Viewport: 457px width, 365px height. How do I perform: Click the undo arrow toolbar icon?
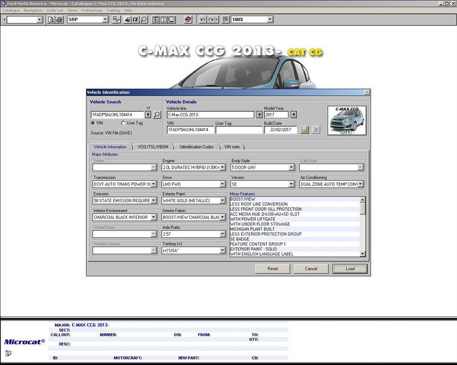(203, 19)
